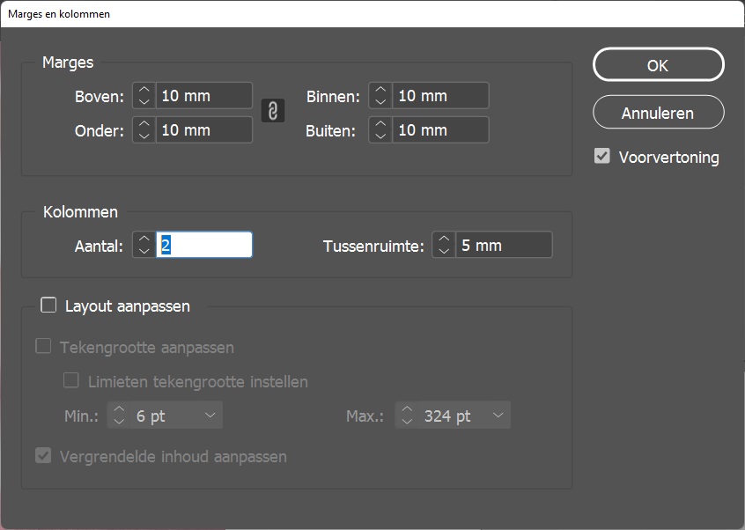Click the Annuleren button to cancel
This screenshot has width=745, height=530.
click(659, 113)
